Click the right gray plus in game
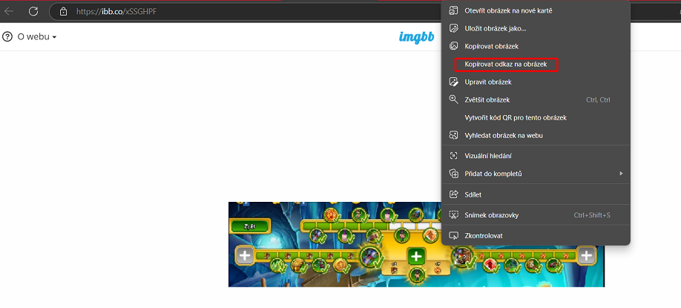The image size is (681, 308). pos(587,256)
